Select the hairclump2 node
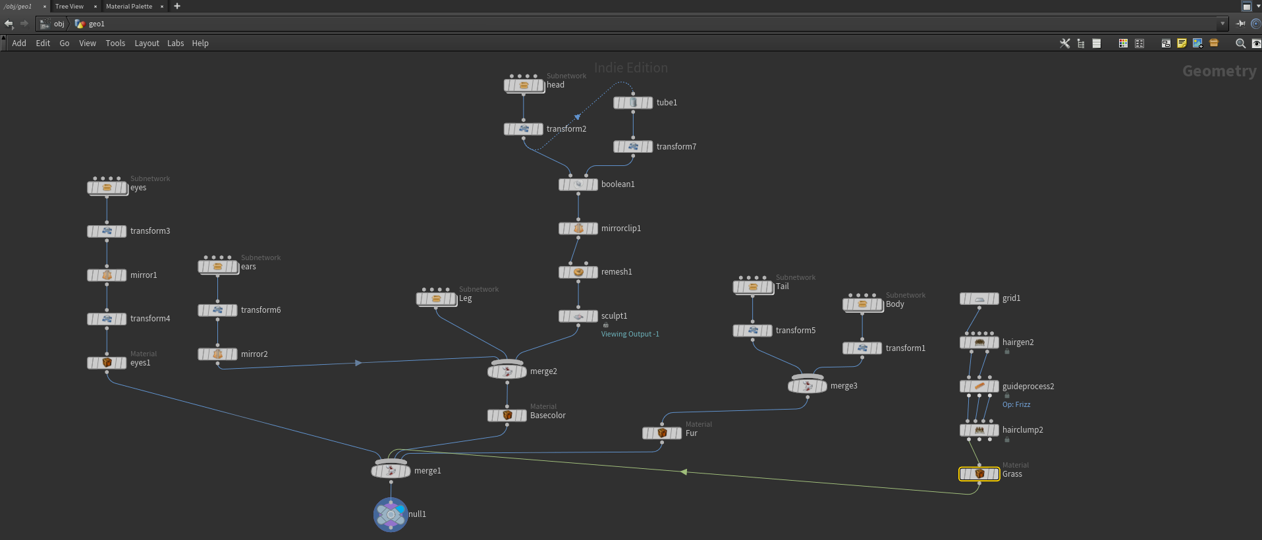The height and width of the screenshot is (540, 1262). click(x=979, y=430)
